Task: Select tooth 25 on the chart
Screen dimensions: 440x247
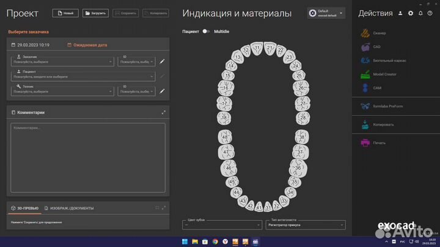Action: (299, 76)
